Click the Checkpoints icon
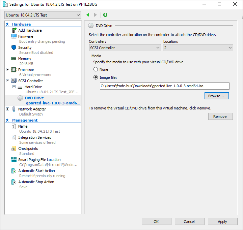243x230 pixels. pyautogui.click(x=14, y=149)
